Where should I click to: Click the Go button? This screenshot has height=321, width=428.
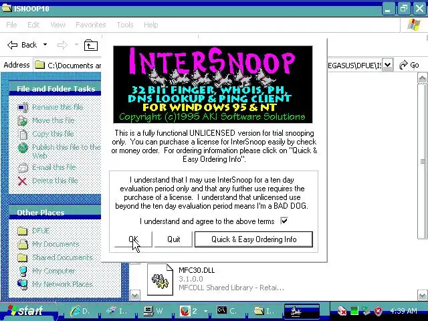pyautogui.click(x=409, y=66)
